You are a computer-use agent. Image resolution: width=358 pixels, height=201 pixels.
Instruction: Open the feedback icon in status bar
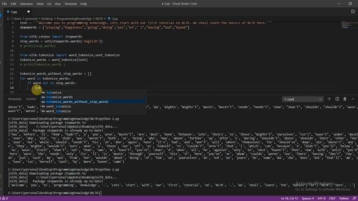tap(354, 198)
